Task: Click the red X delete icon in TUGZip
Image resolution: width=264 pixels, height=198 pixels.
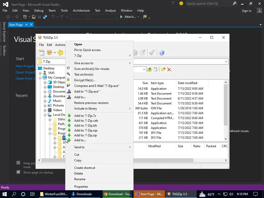Action: 169,69
